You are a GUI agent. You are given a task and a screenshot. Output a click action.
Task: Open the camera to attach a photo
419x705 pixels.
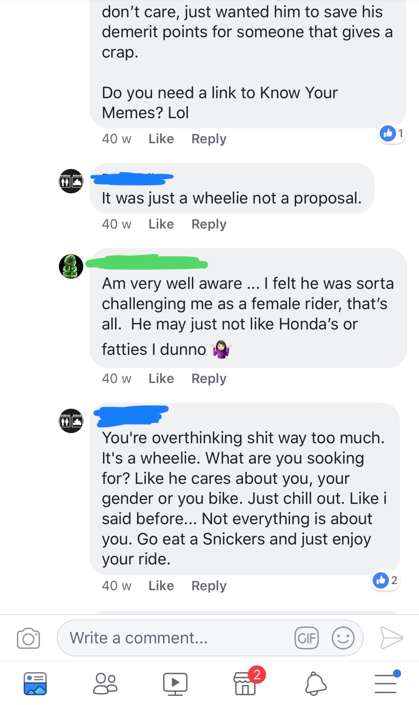(x=29, y=638)
